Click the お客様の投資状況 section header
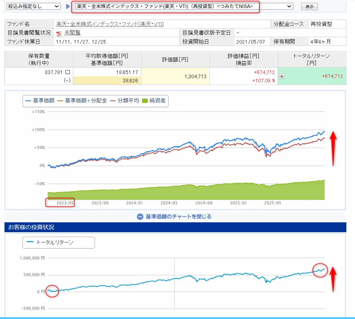Viewport: 355px width, 319px height. click(x=31, y=227)
